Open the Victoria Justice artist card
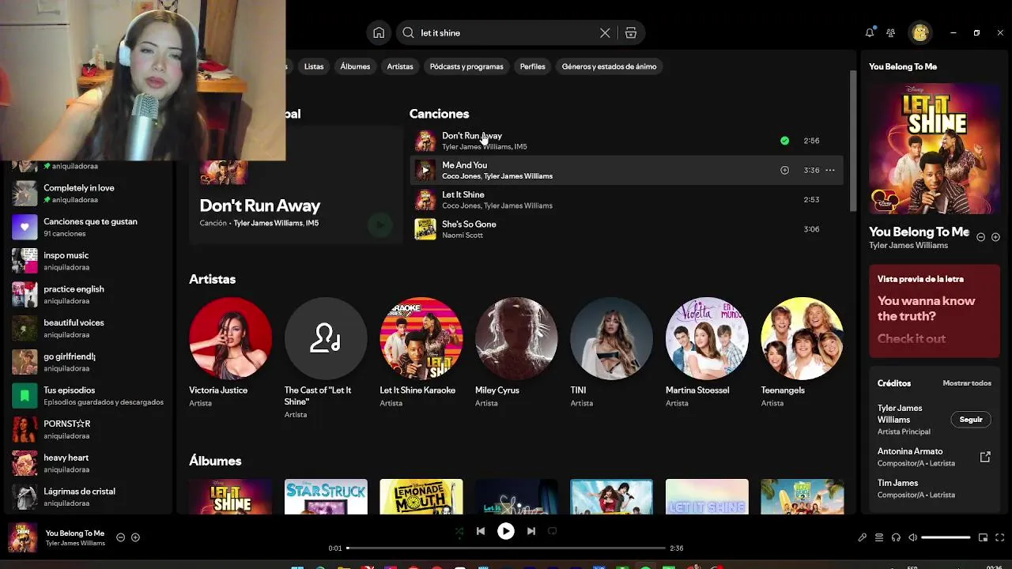Viewport: 1012px width, 569px height. pyautogui.click(x=230, y=352)
